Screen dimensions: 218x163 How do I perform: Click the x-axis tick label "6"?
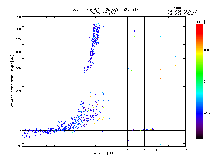pos(127,150)
